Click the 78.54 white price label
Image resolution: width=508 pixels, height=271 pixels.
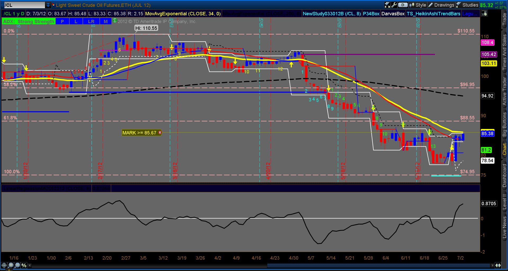tap(487, 161)
